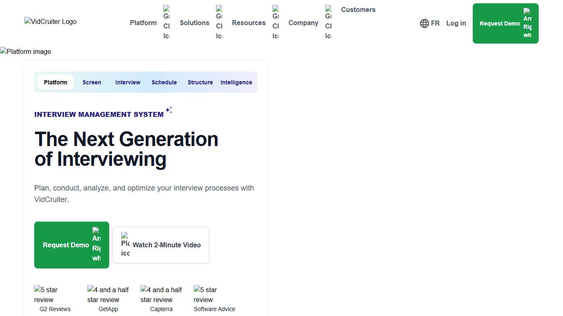Click the play icon in Watch 2-Minute Video
Image resolution: width=563 pixels, height=316 pixels.
(x=125, y=245)
